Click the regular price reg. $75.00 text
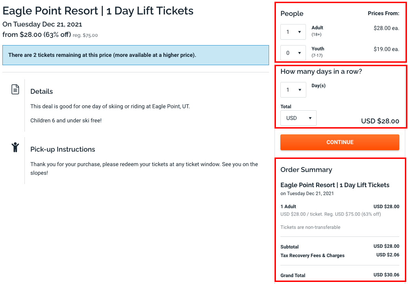This screenshot has width=408, height=284. click(x=85, y=35)
